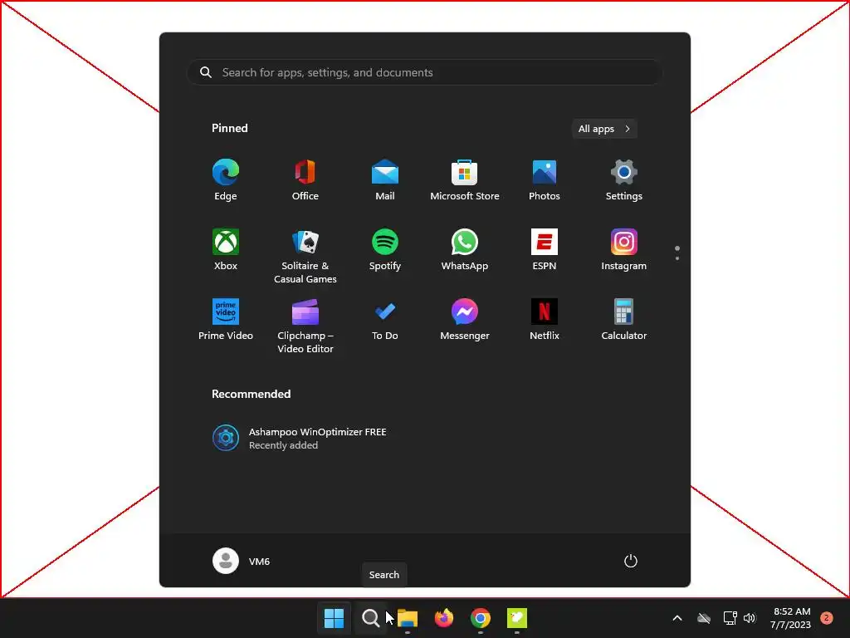Screen dimensions: 850x638
Task: Launch Firefox from the taskbar
Action: coord(444,618)
